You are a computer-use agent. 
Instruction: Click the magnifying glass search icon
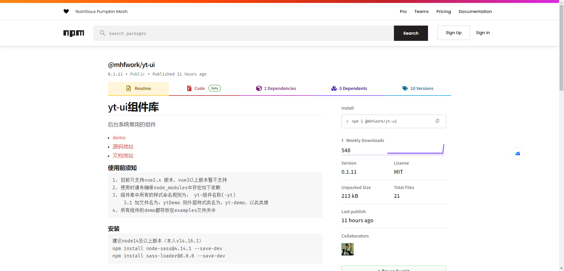point(102,33)
